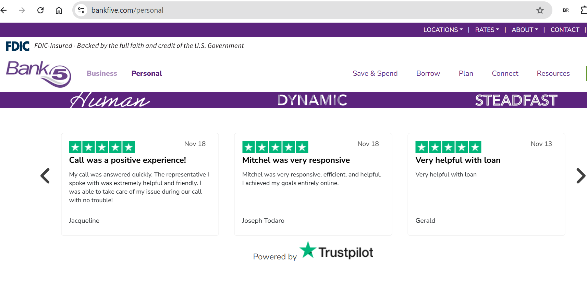Viewport: 587px width, 281px height.
Task: Switch to the Business tab
Action: click(x=102, y=73)
